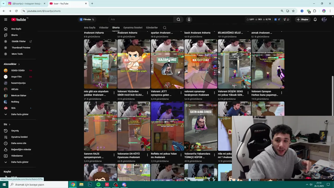Open Geçmiş history in sidebar

click(15, 131)
